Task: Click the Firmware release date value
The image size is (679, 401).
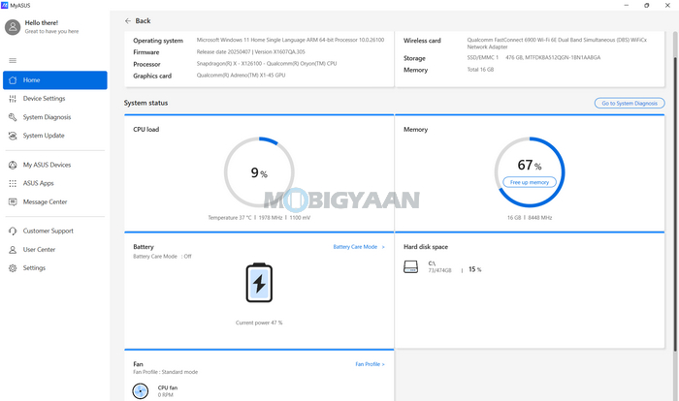Action: [x=250, y=52]
